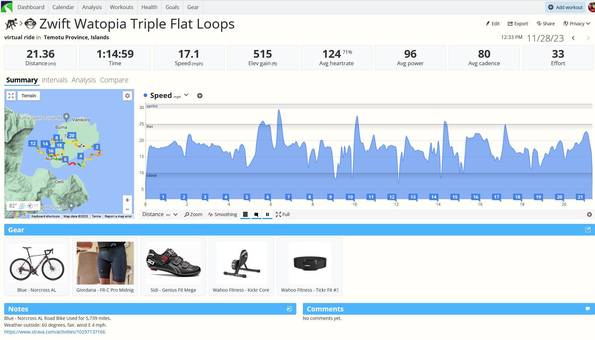The image size is (595, 340).
Task: Open the Strava activity link
Action: coord(55,332)
